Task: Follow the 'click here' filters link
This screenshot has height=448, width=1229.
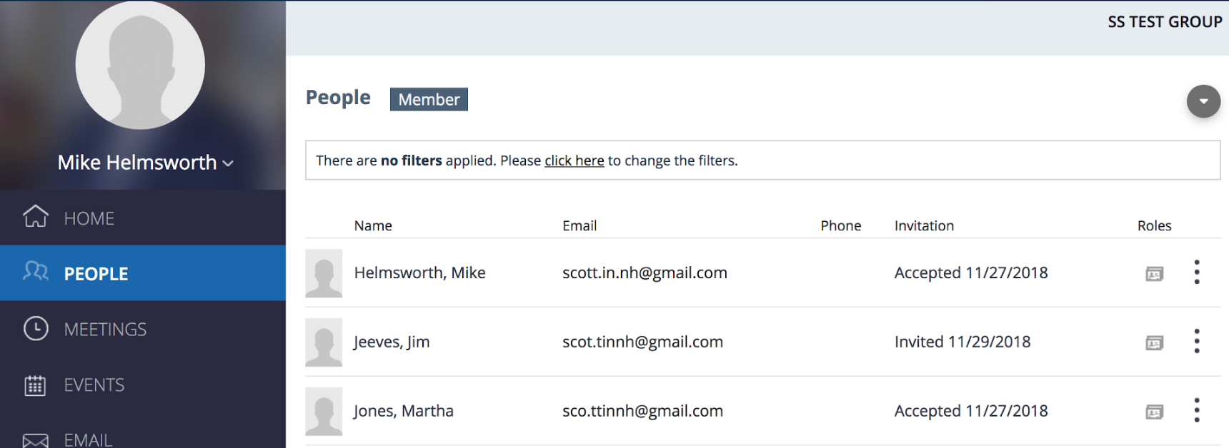Action: click(574, 161)
